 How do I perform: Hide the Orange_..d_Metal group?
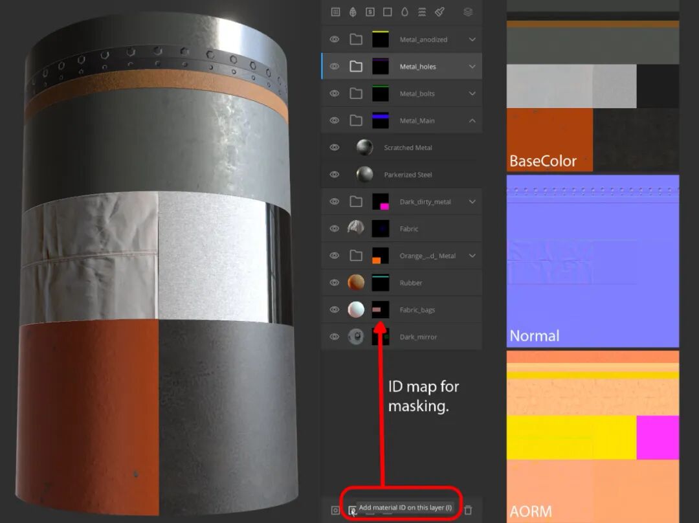(335, 256)
